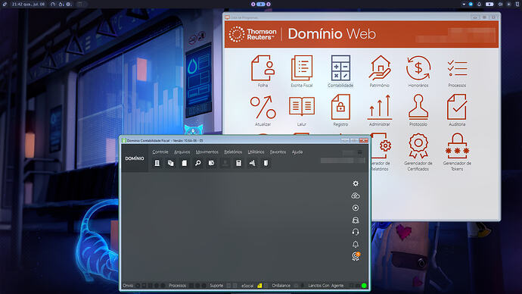Click the tag/label toolbar icon
The height and width of the screenshot is (294, 522).
[x=211, y=163]
